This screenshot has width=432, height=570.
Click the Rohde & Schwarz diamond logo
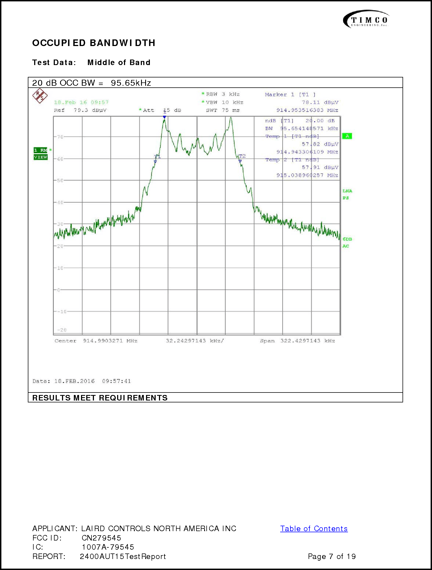[x=40, y=96]
